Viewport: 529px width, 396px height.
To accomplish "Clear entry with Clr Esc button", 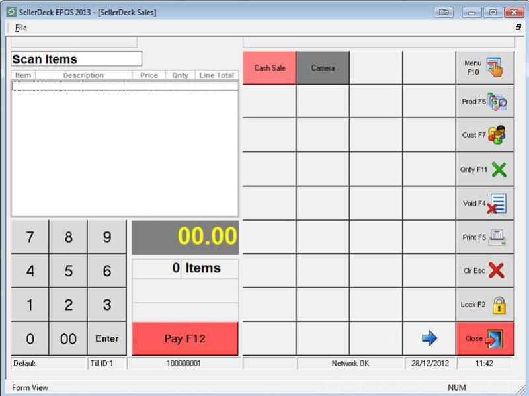I will pyautogui.click(x=485, y=270).
